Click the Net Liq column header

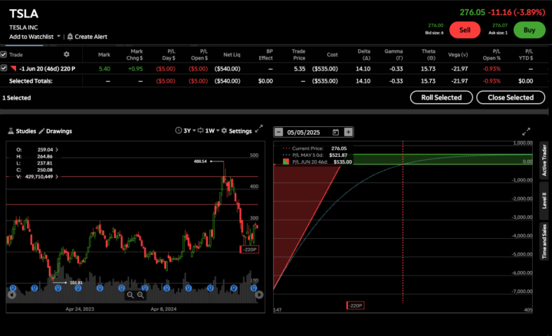(232, 54)
